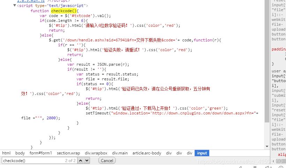
Task: Select body in the breadcrumb bar
Action: (20, 153)
